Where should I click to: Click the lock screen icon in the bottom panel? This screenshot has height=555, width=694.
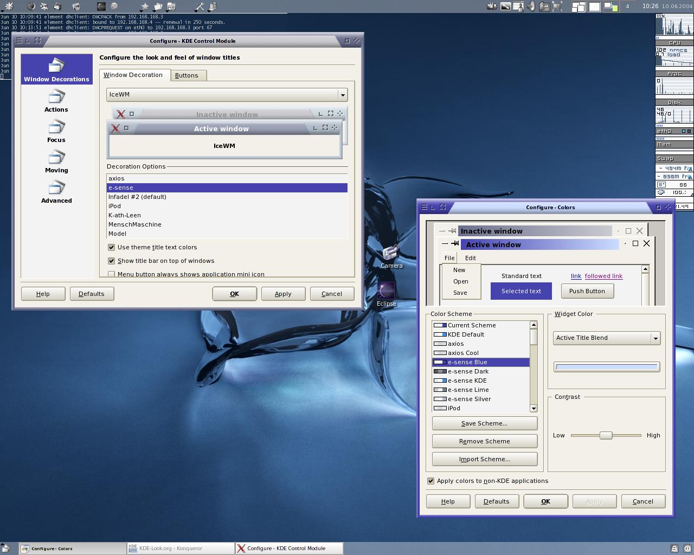(674, 548)
